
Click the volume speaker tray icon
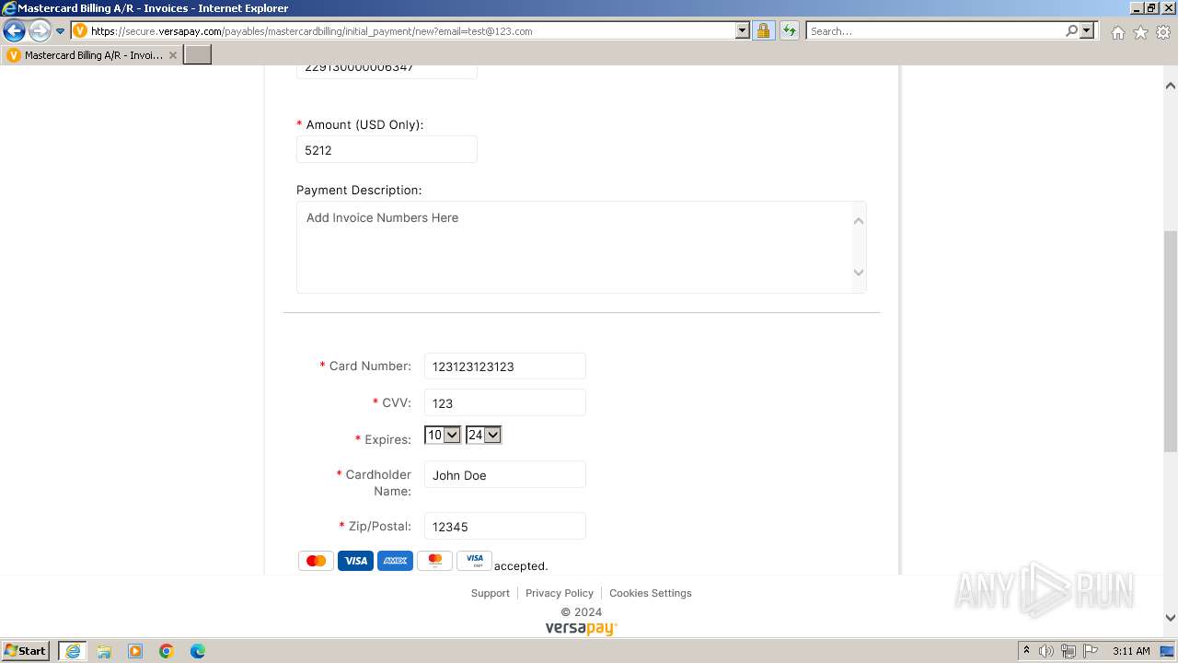pos(1046,651)
